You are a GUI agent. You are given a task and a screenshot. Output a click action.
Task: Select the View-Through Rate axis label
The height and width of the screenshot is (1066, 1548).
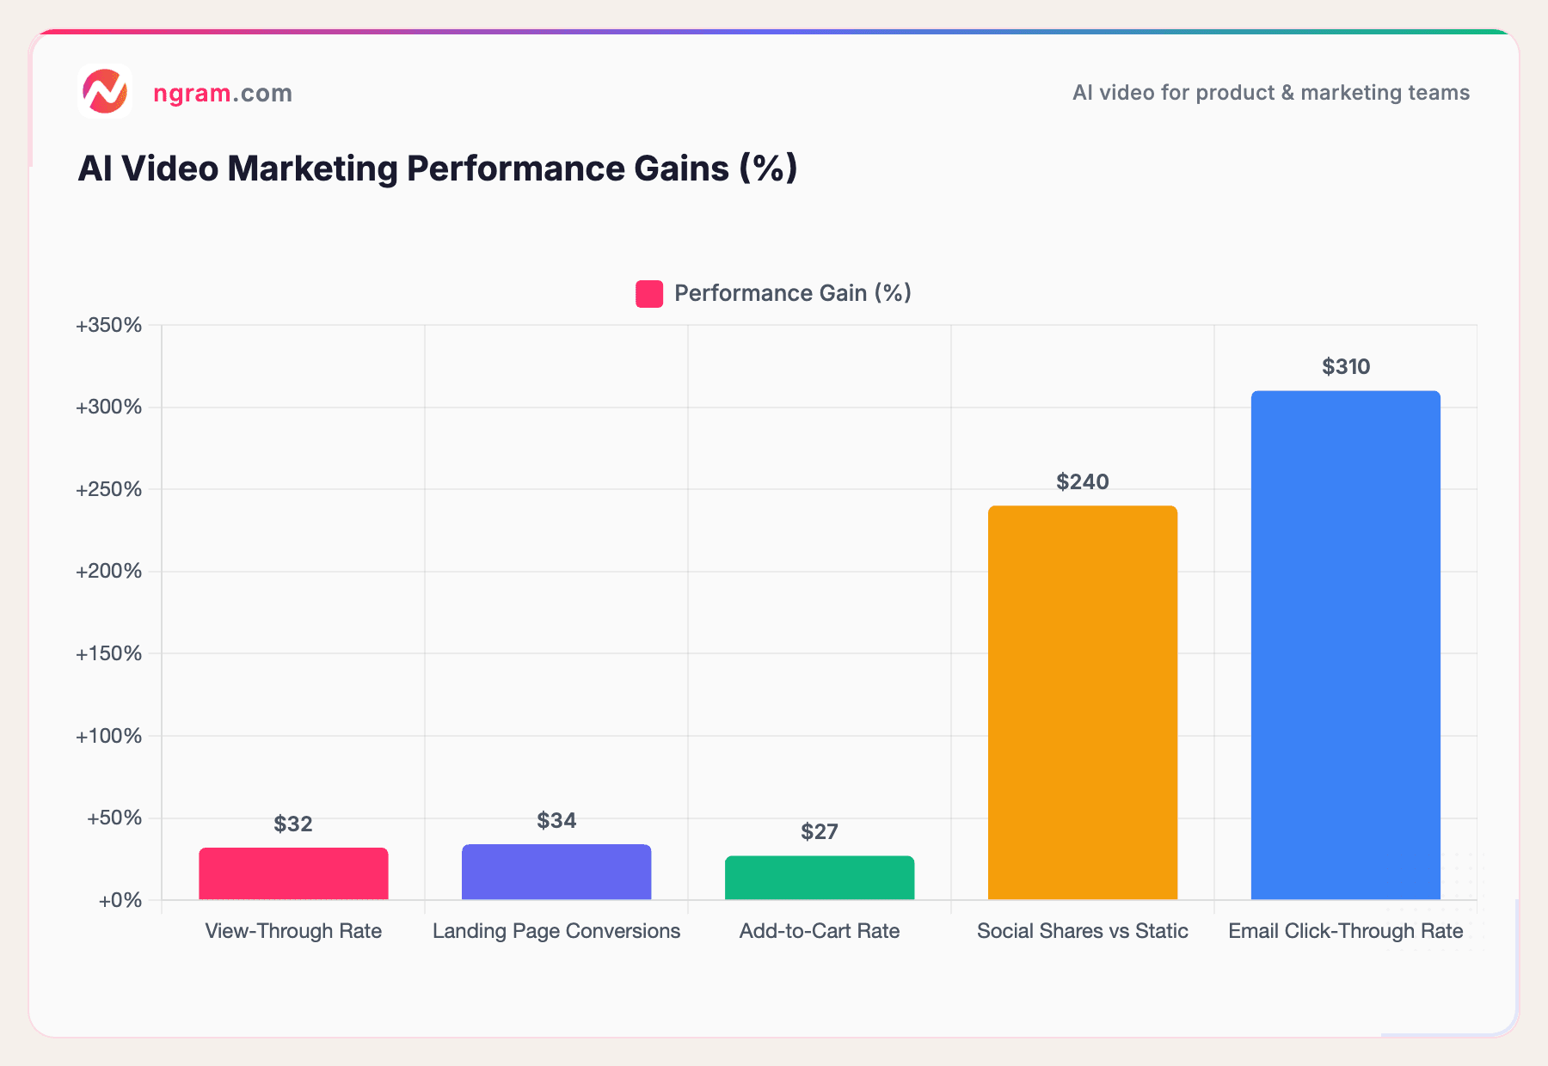pos(293,931)
